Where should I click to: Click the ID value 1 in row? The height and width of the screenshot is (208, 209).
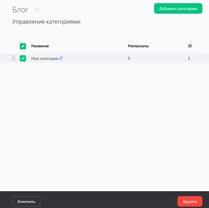coord(189,58)
